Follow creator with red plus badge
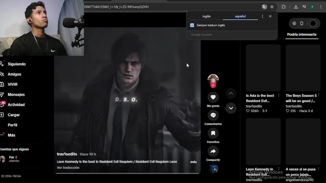Image resolution: width=326 pixels, height=183 pixels. click(x=213, y=85)
